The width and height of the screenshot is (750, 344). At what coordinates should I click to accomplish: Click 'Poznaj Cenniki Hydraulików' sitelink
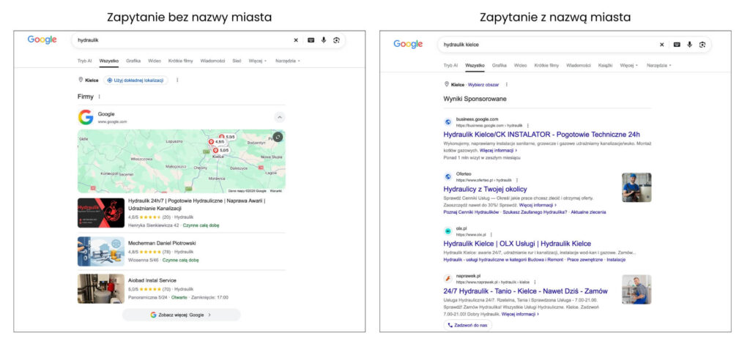click(471, 212)
